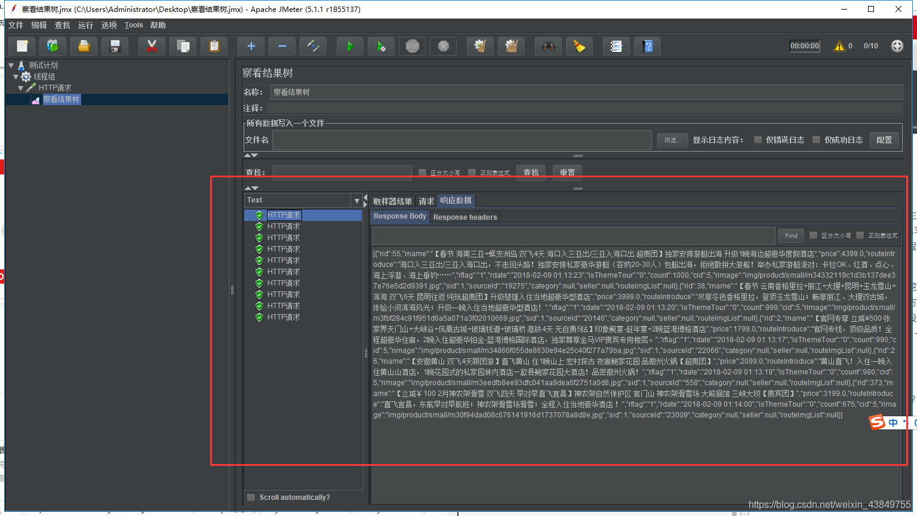
Task: Paste element from clipboard
Action: tap(214, 46)
